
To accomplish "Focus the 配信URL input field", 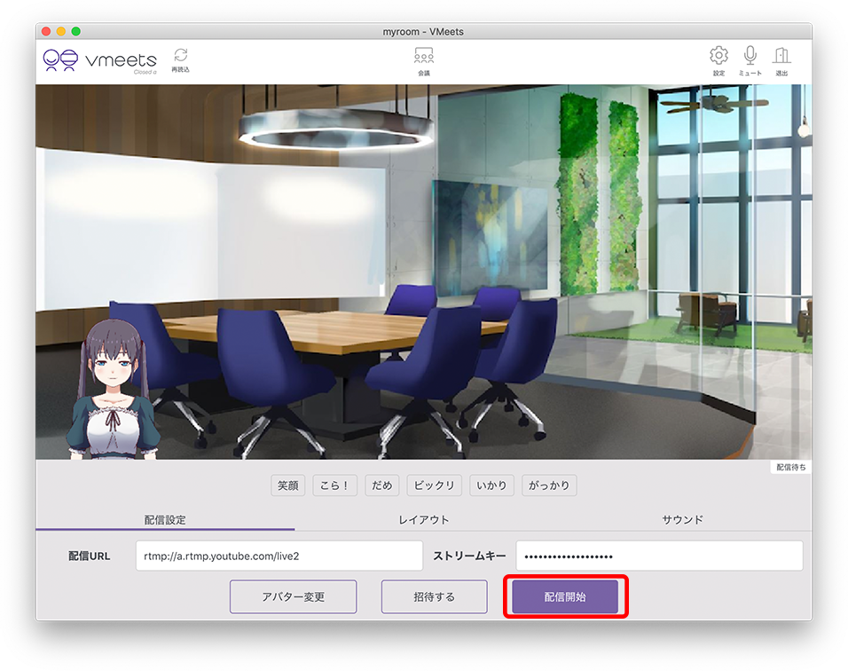I will pos(279,557).
